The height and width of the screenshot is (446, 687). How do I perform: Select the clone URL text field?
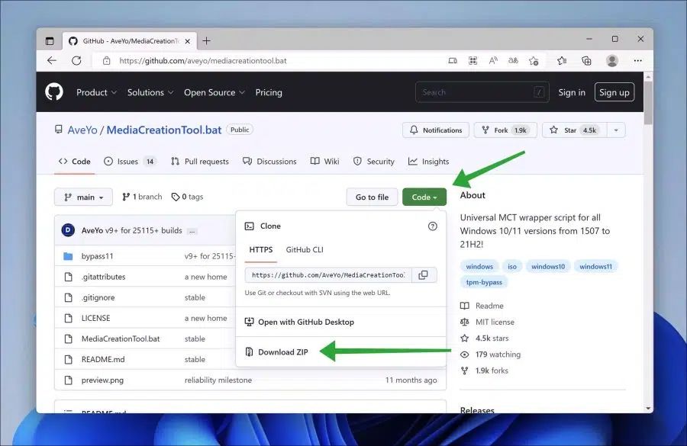pyautogui.click(x=328, y=275)
